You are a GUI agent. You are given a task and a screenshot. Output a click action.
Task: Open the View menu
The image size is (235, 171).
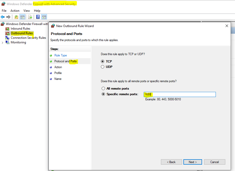[x=27, y=11]
